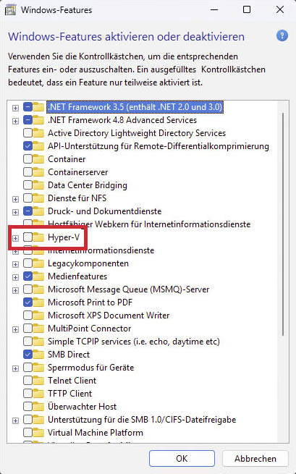Image resolution: width=296 pixels, height=474 pixels.
Task: Toggle the Container checkbox
Action: (x=28, y=159)
